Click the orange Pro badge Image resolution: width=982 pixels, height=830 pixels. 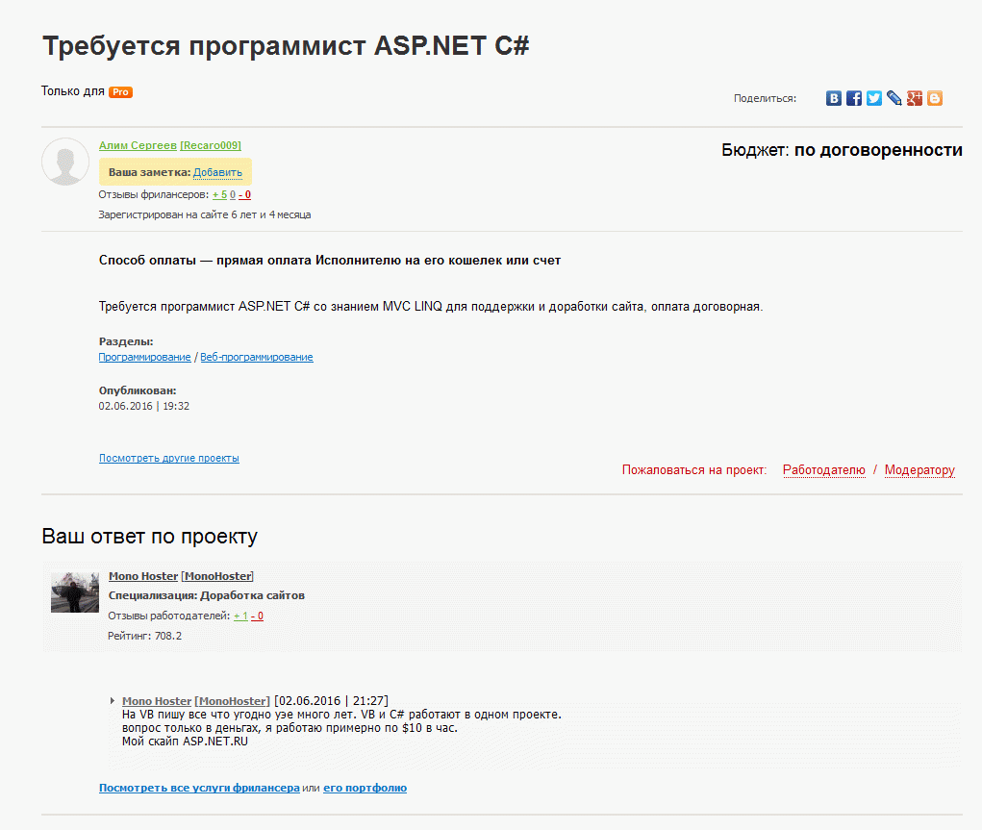pyautogui.click(x=120, y=92)
